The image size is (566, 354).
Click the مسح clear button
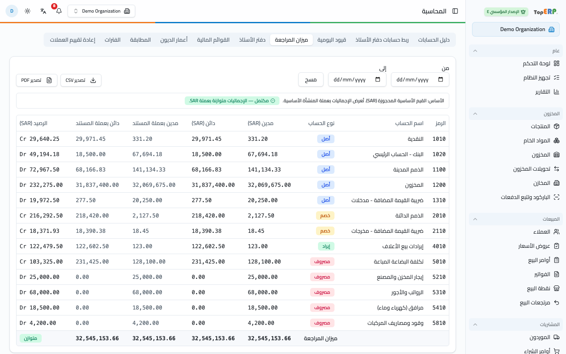tap(311, 79)
